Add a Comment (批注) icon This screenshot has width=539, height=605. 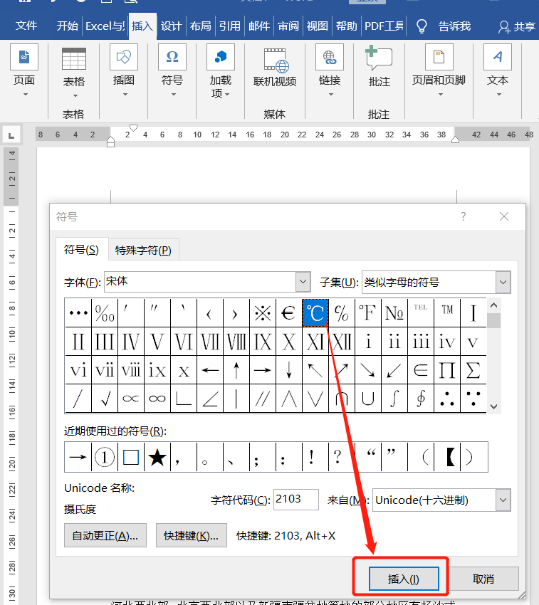[379, 58]
